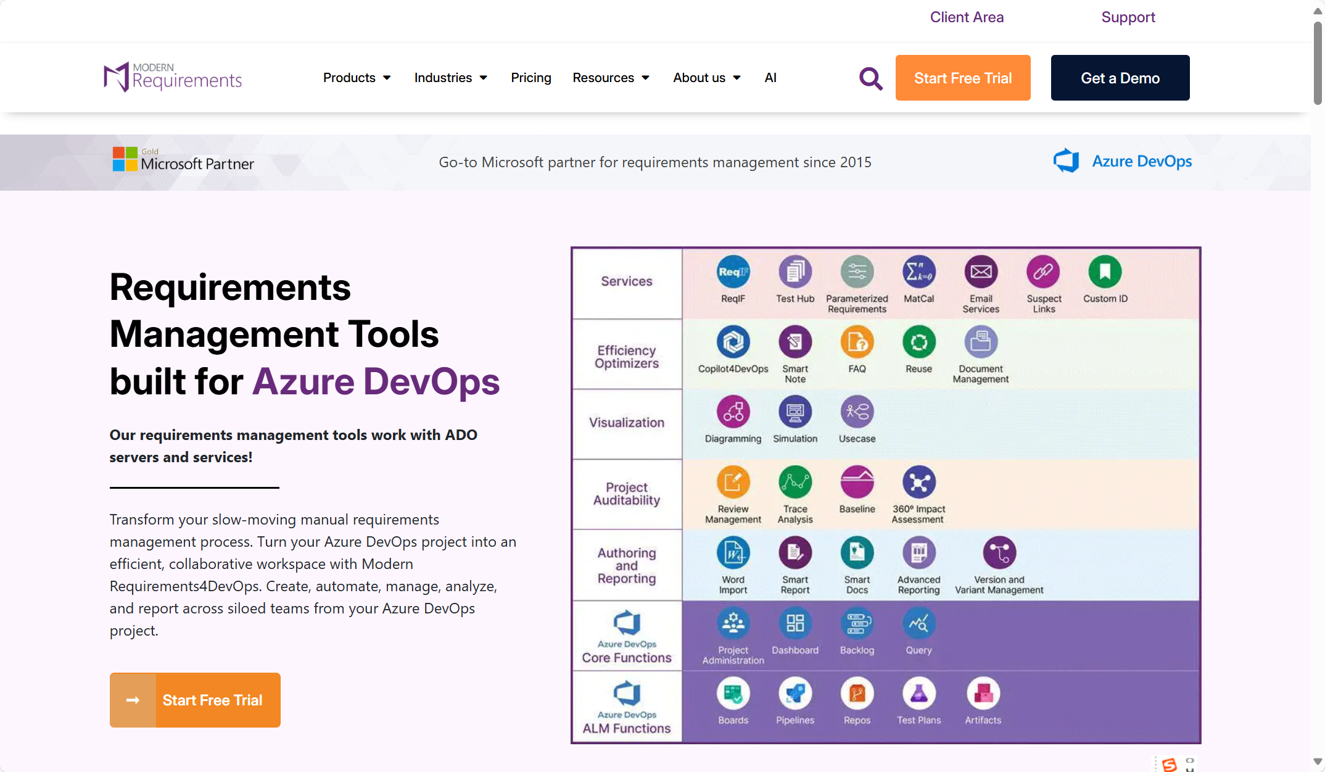The width and height of the screenshot is (1325, 772).
Task: Click the Copilot4DevOps icon
Action: [x=733, y=342]
